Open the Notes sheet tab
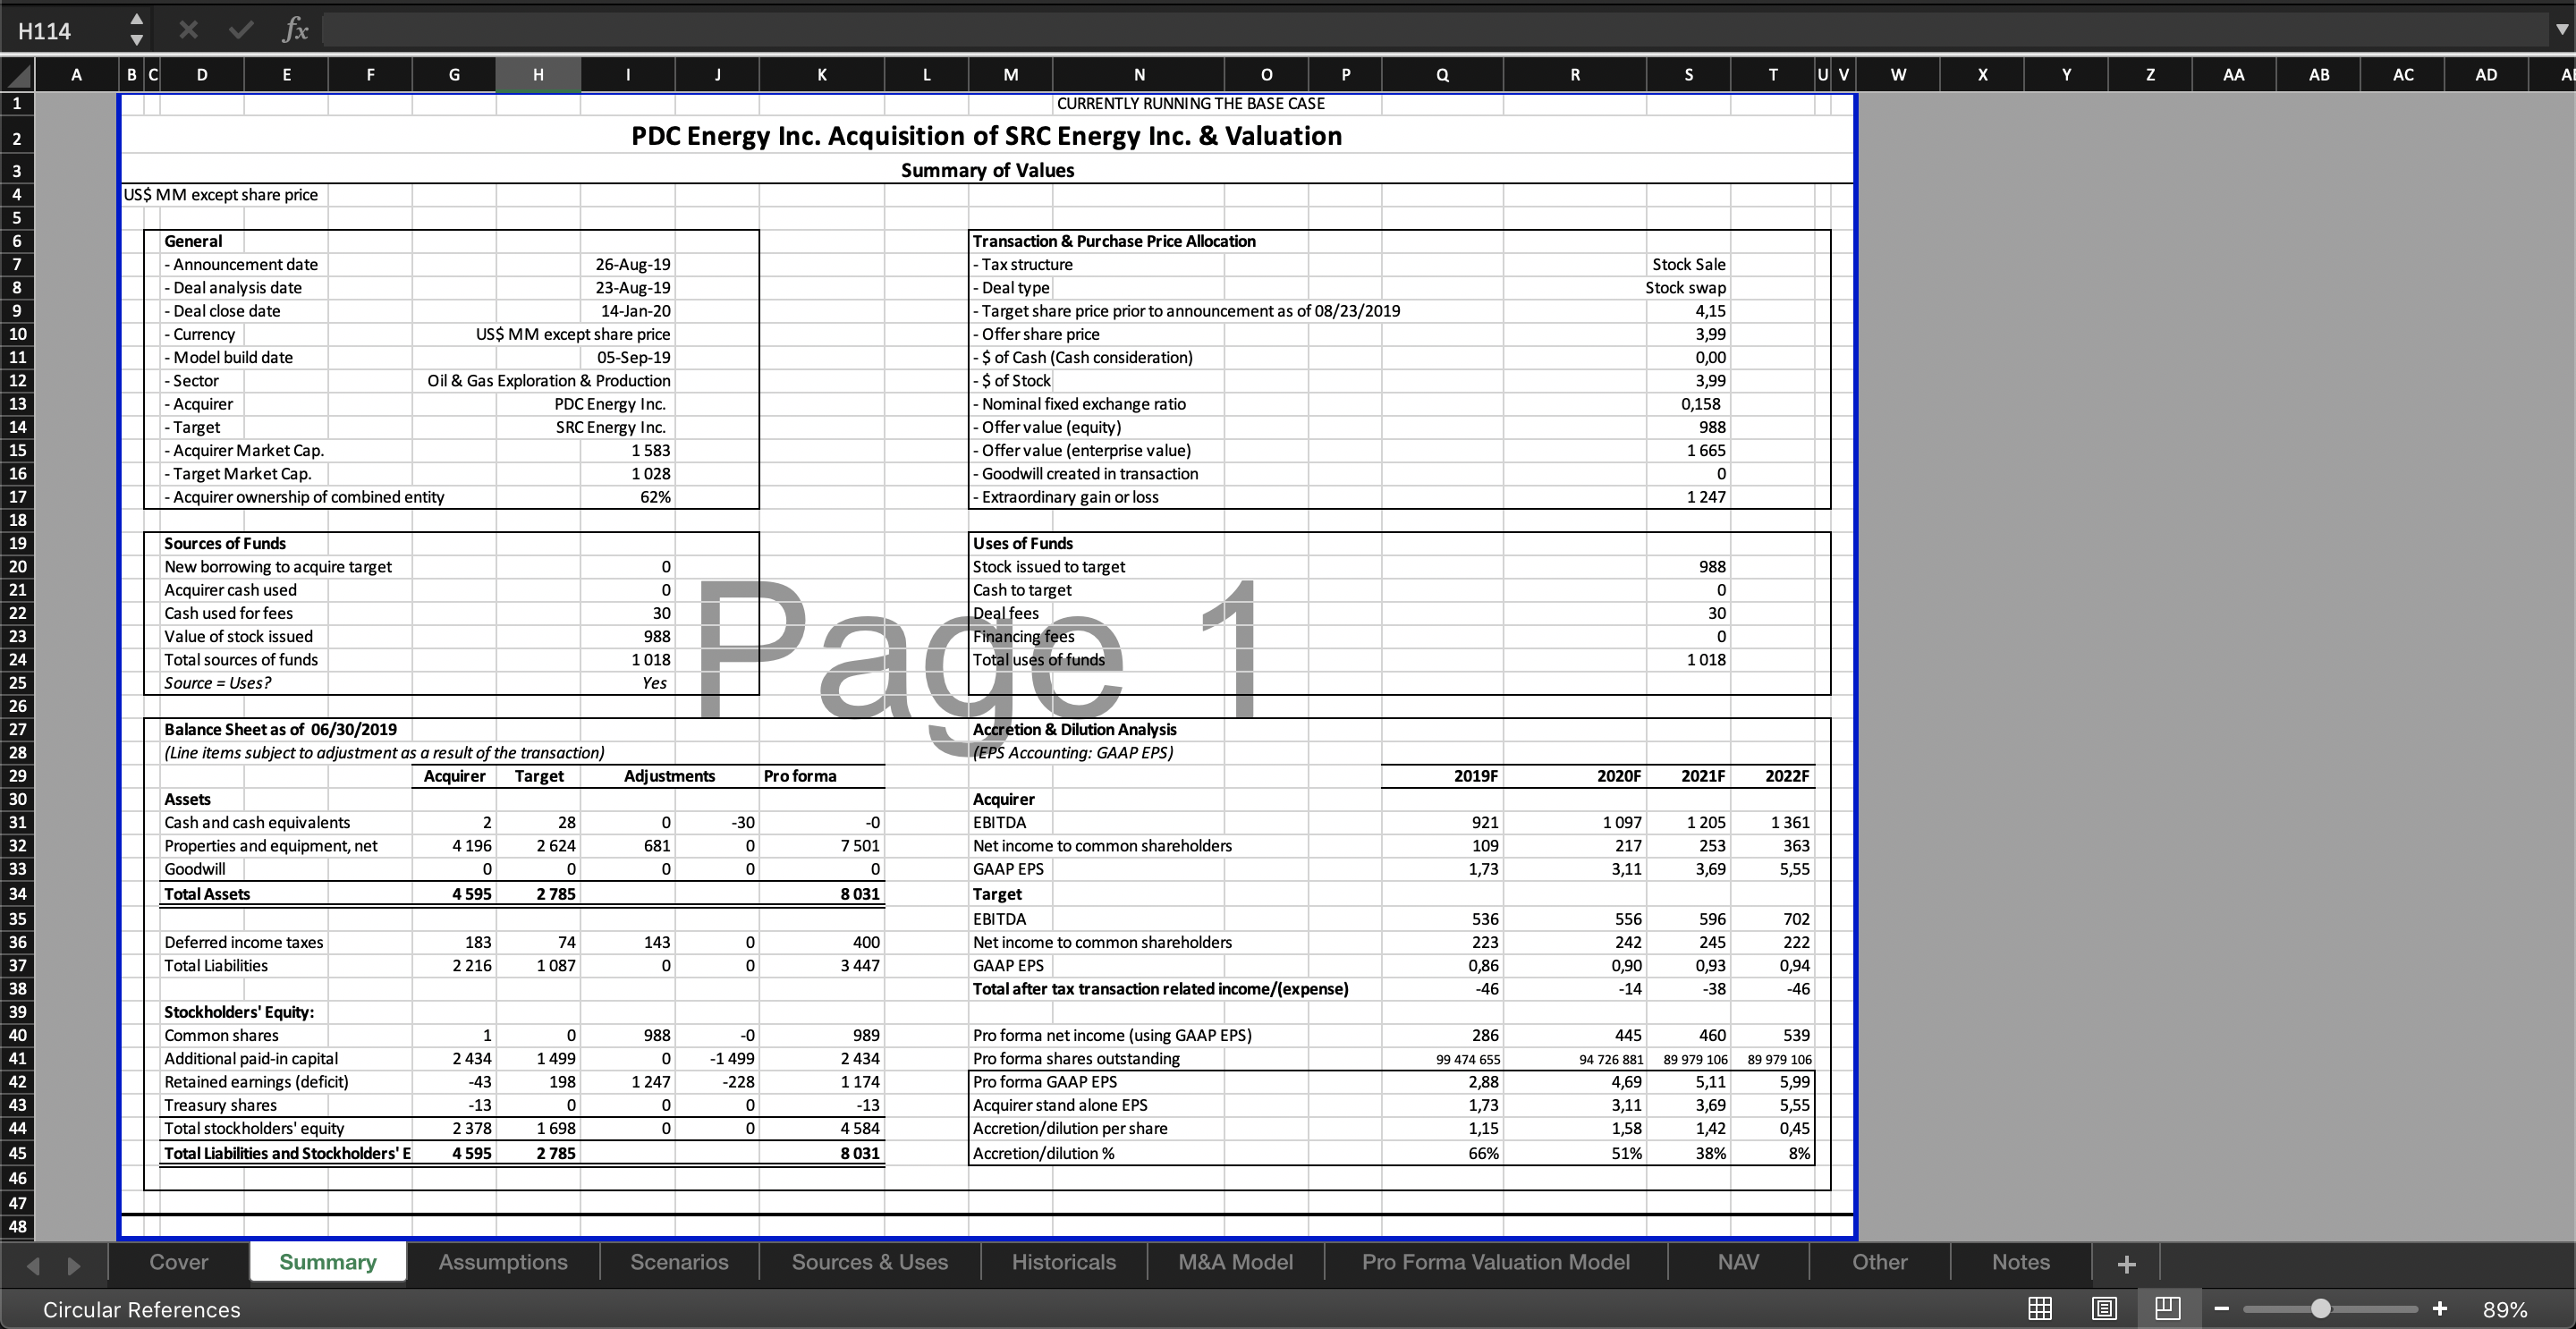 [x=2021, y=1262]
